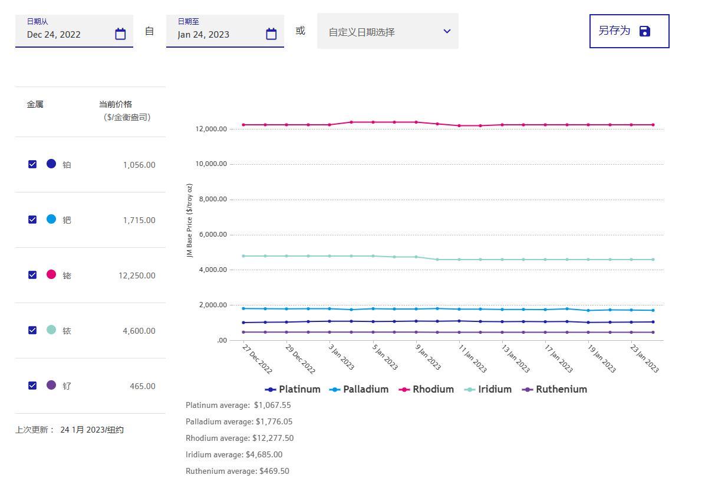
Task: Uncheck the 钯 palladium checkbox
Action: [x=32, y=220]
